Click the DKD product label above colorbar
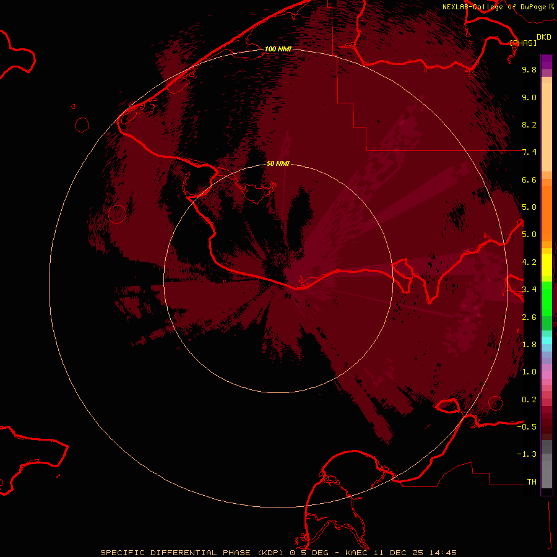This screenshot has width=557, height=557. [543, 37]
